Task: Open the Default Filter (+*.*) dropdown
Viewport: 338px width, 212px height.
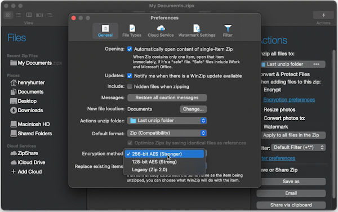Action: pos(299,147)
